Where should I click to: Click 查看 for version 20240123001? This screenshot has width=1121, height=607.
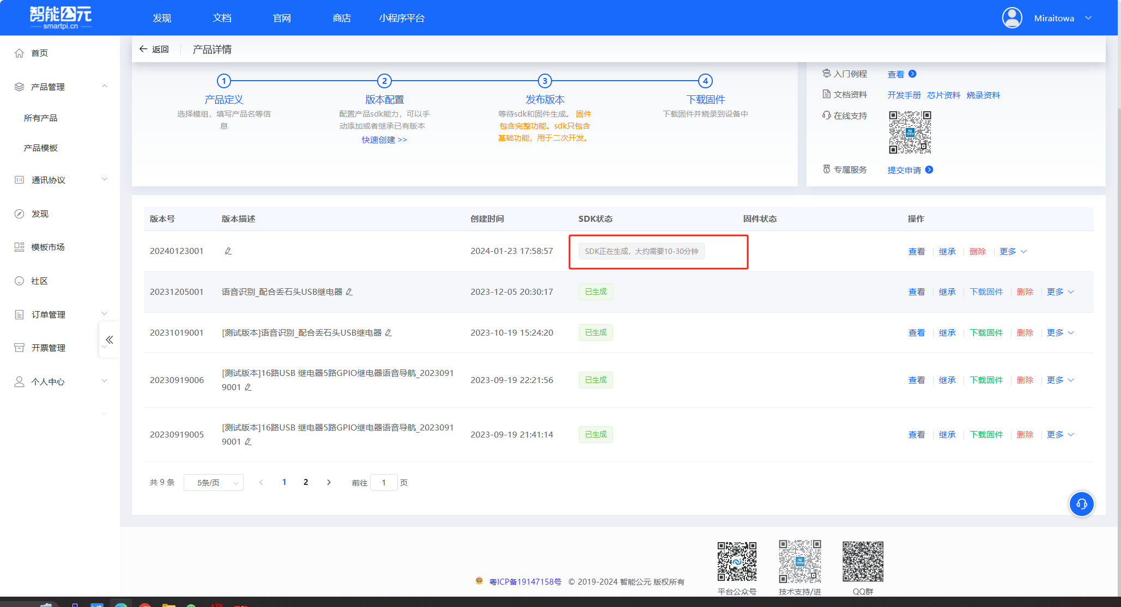coord(917,251)
